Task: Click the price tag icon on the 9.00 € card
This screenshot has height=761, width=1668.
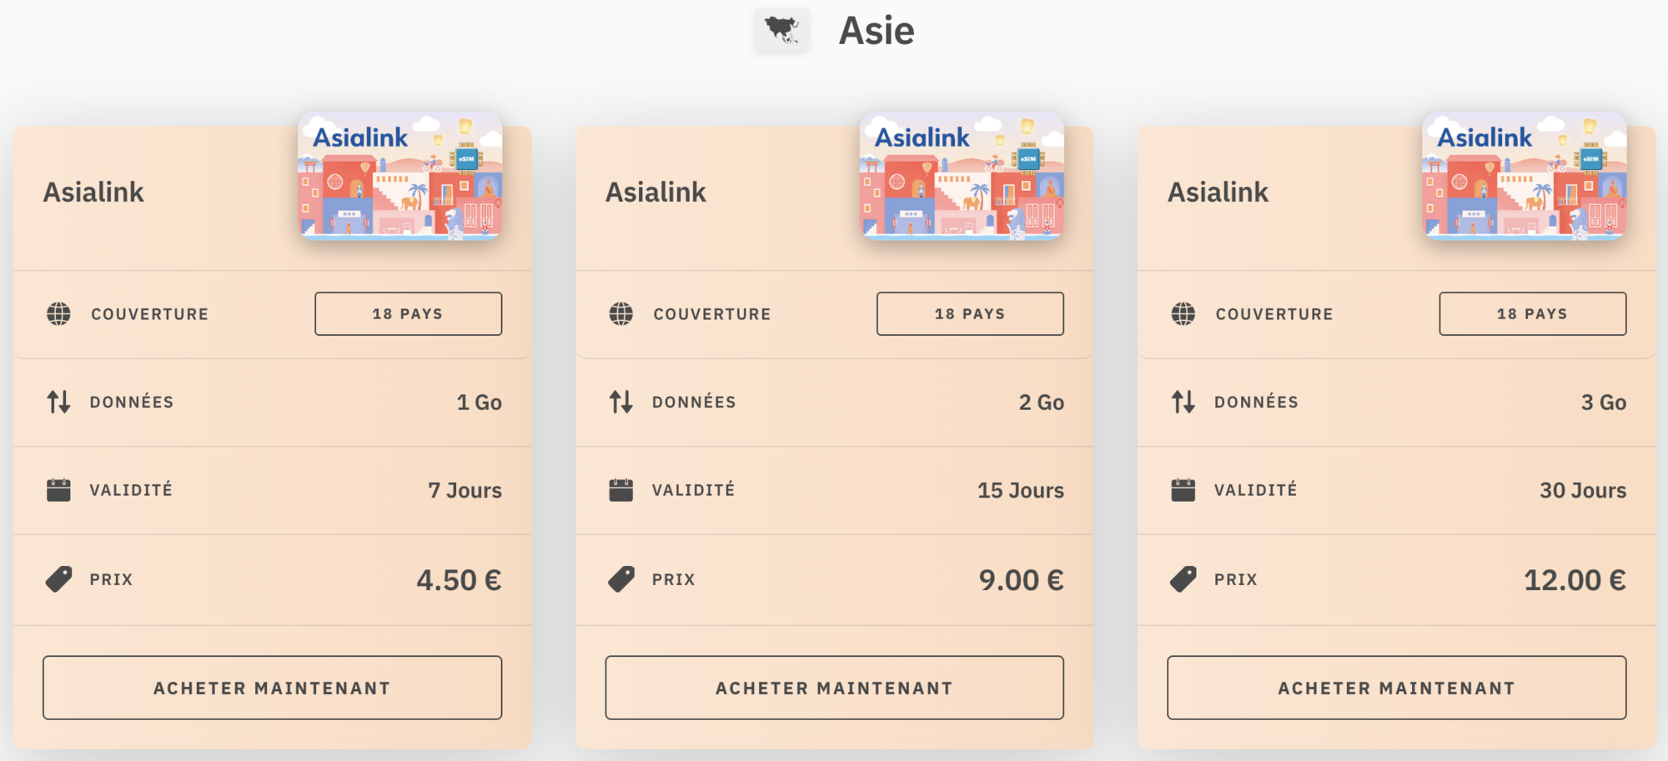Action: (620, 578)
